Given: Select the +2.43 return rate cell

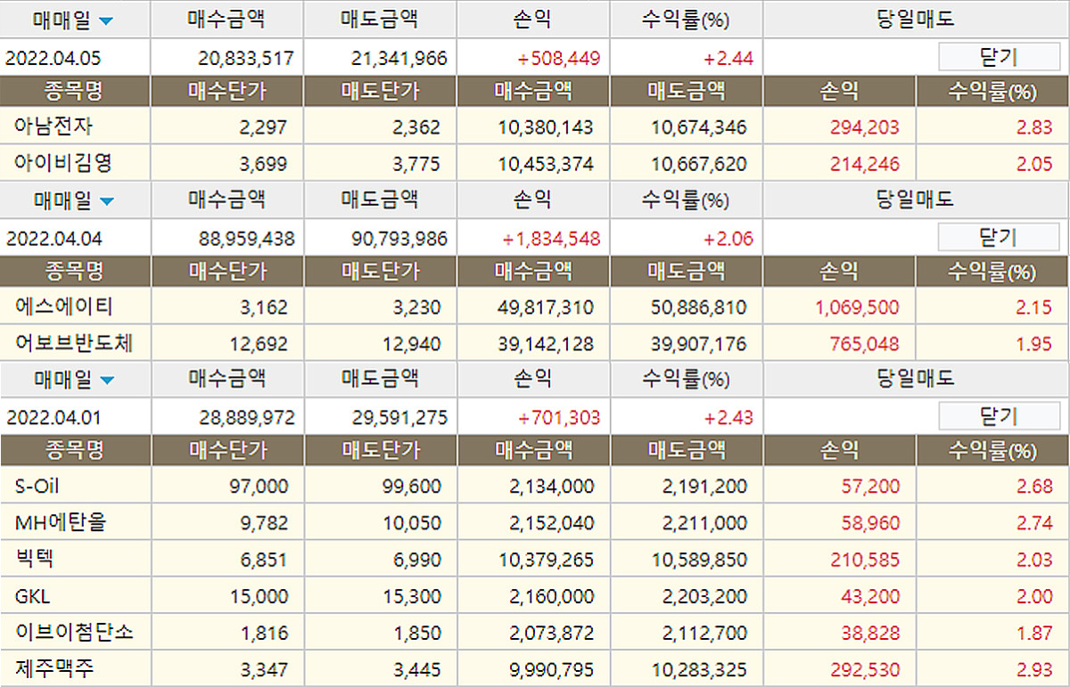Looking at the screenshot, I should click(x=728, y=417).
